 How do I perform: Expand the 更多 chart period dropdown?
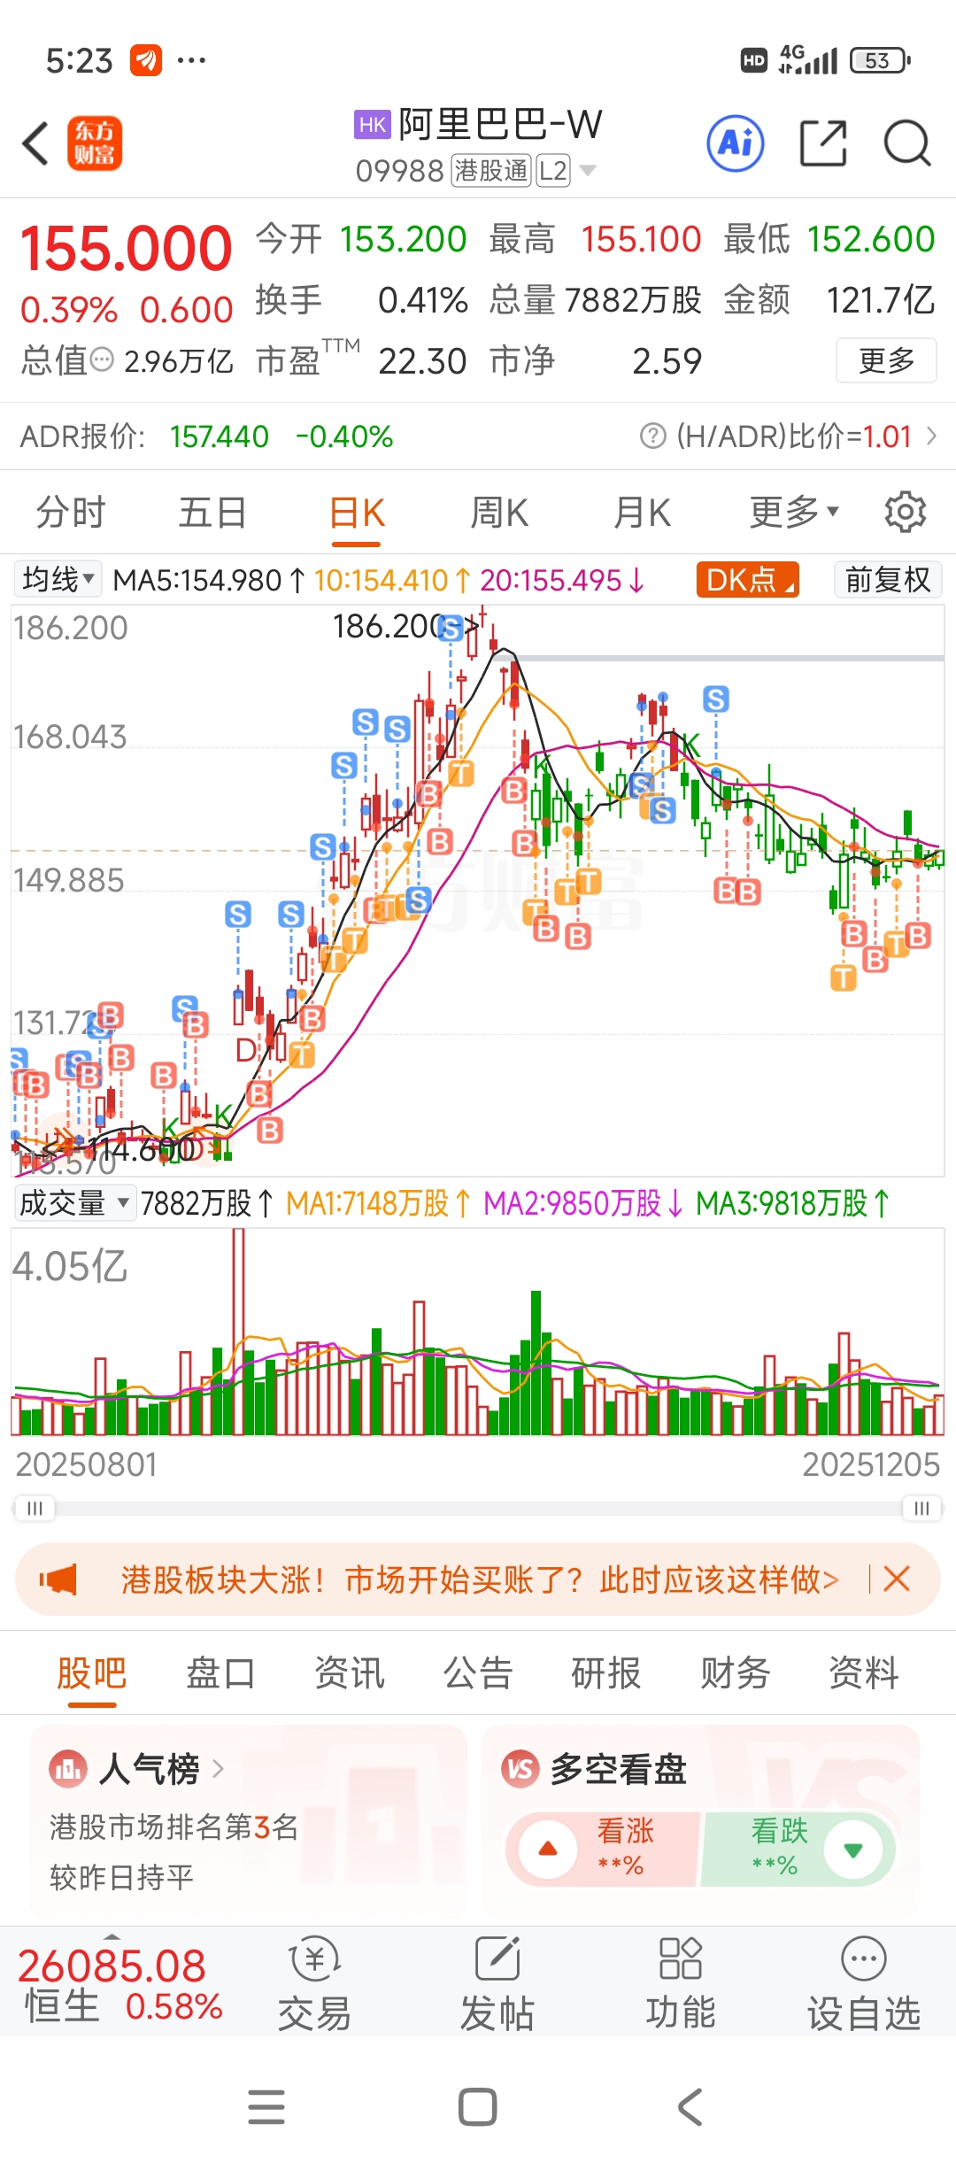[x=794, y=512]
